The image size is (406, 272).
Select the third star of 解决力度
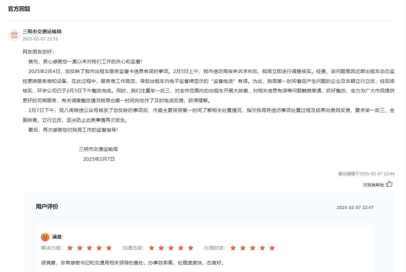[x=89, y=248]
